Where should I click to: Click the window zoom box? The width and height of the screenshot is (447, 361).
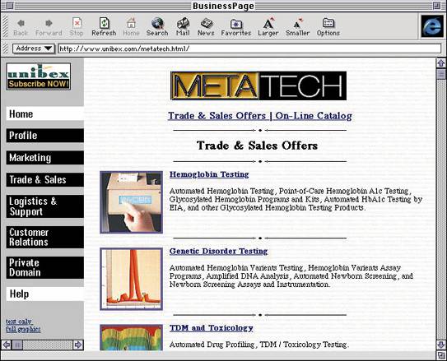(436, 6)
